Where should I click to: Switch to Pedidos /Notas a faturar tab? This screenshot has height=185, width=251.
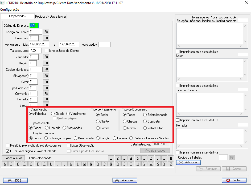(x=51, y=16)
